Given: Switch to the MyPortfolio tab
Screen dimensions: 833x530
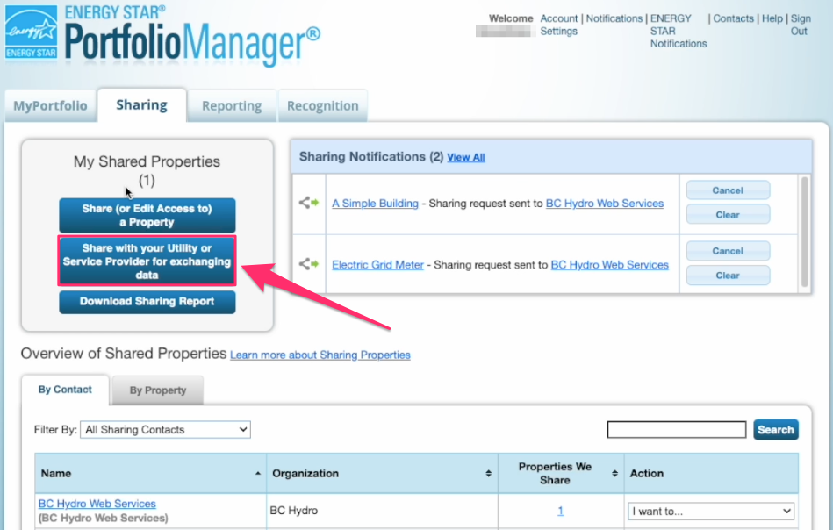Looking at the screenshot, I should pos(50,106).
